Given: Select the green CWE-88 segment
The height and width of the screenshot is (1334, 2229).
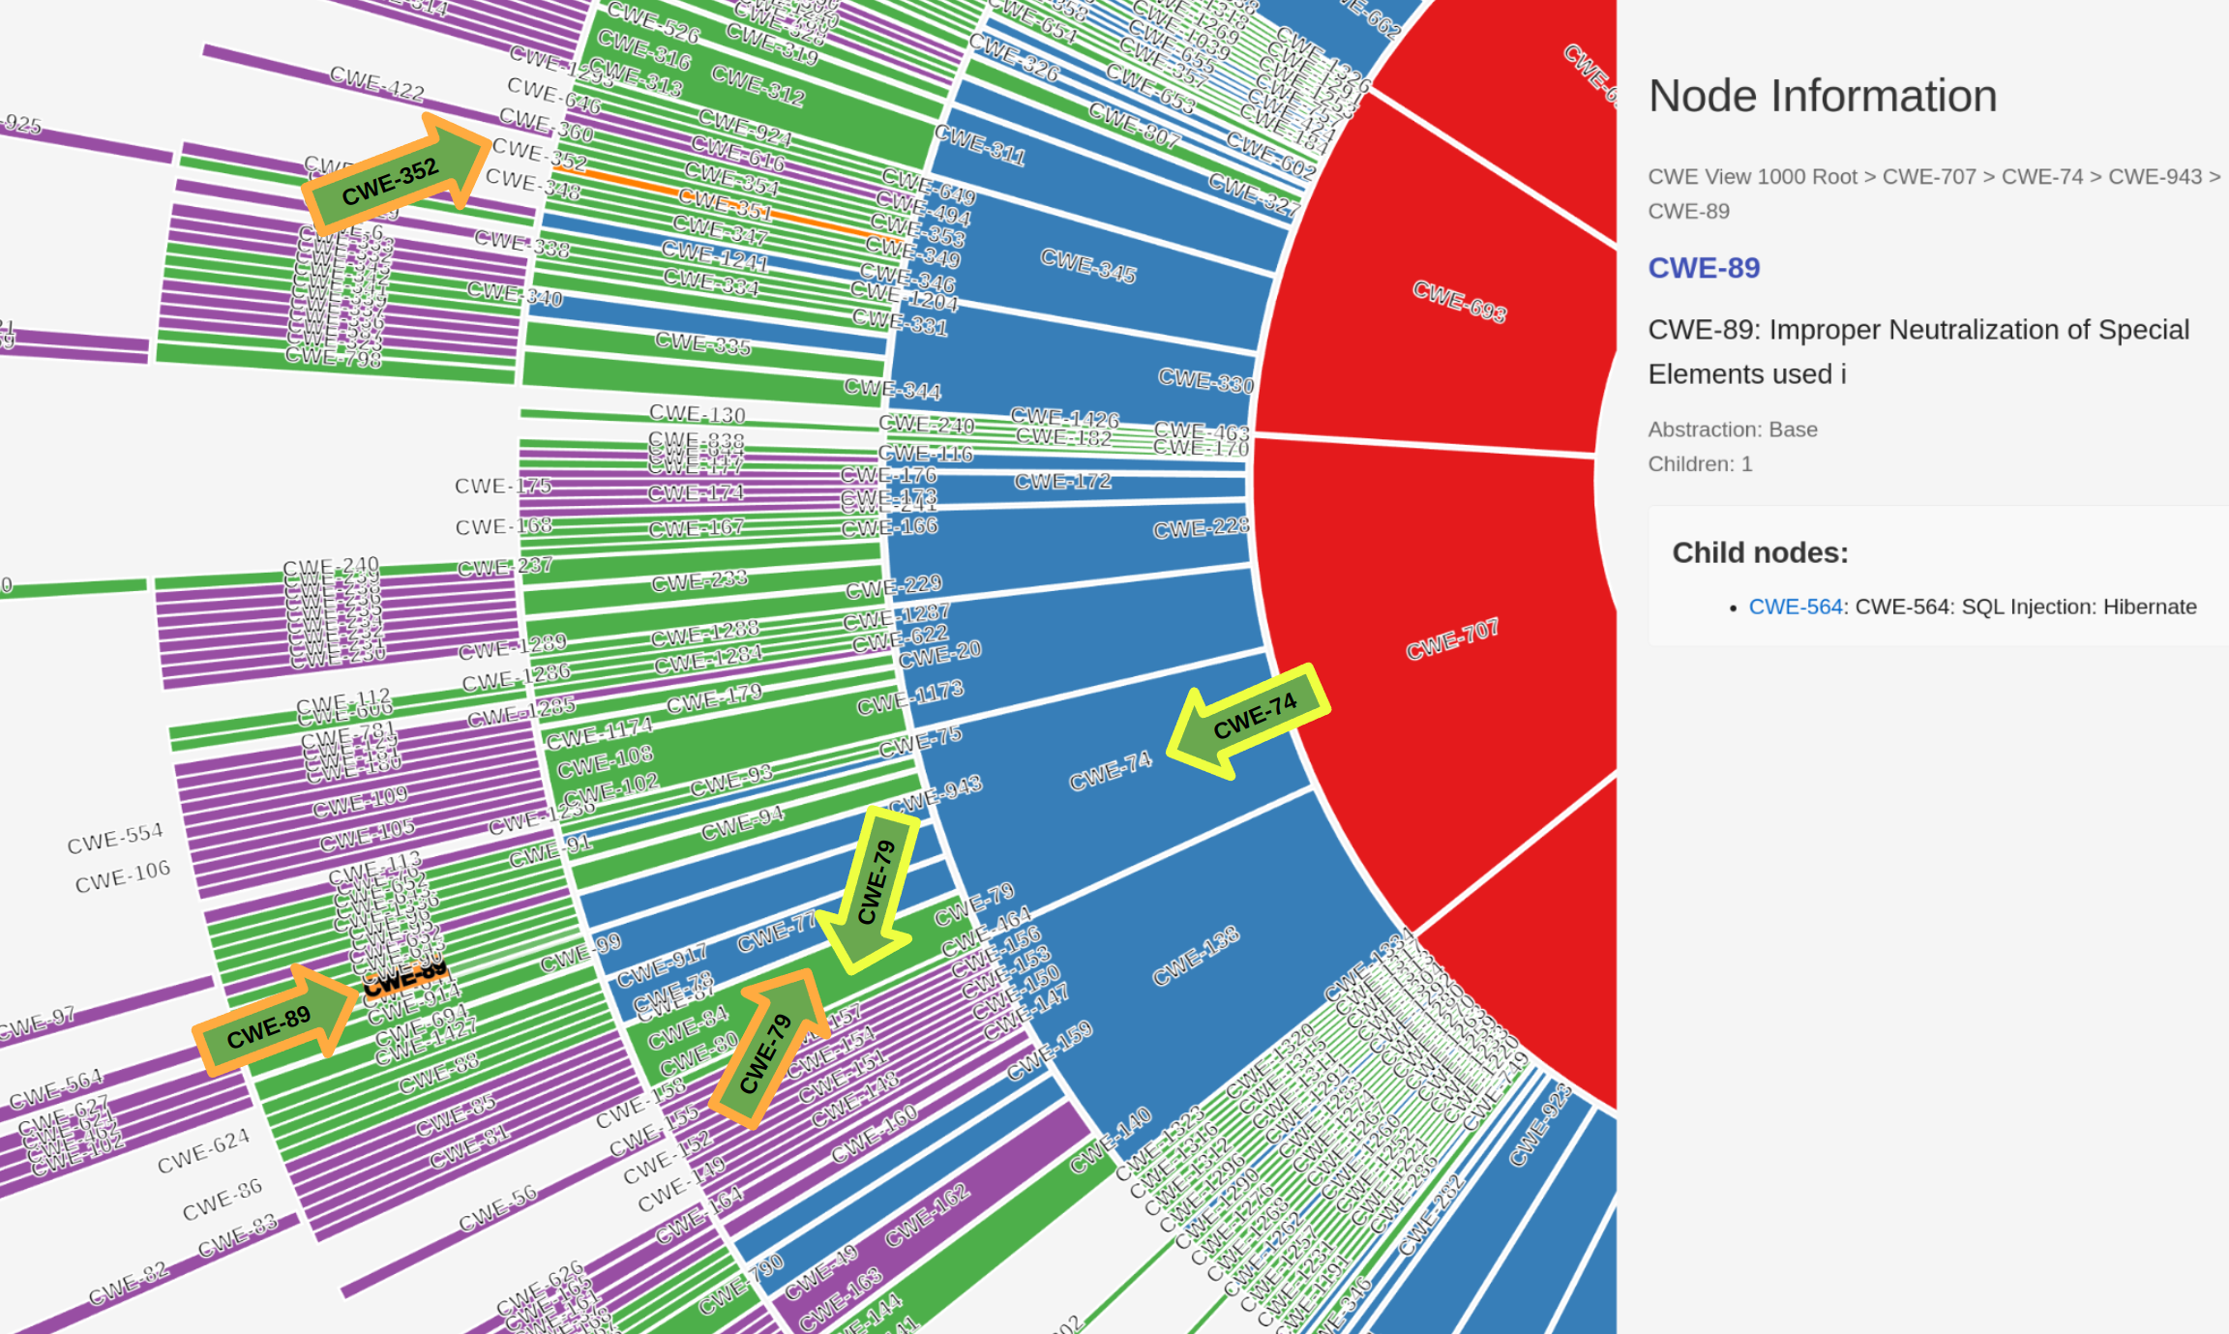Looking at the screenshot, I should pos(438,1073).
